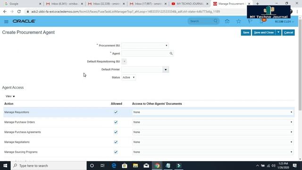Uncheck Allowed for Manage Purchase Agreements
Image resolution: width=302 pixels, height=170 pixels.
point(116,132)
